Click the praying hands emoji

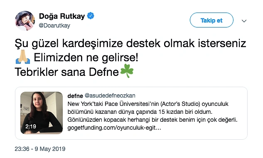click(23, 57)
